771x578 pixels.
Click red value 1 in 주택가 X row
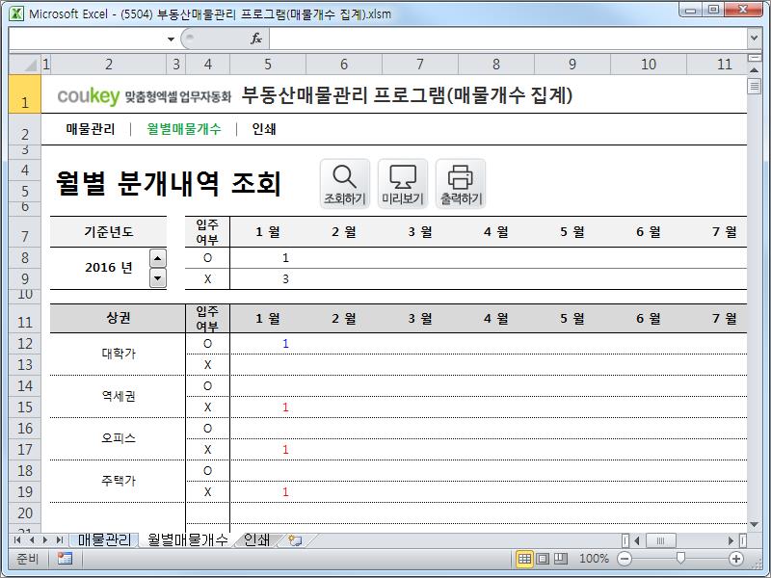tap(285, 491)
